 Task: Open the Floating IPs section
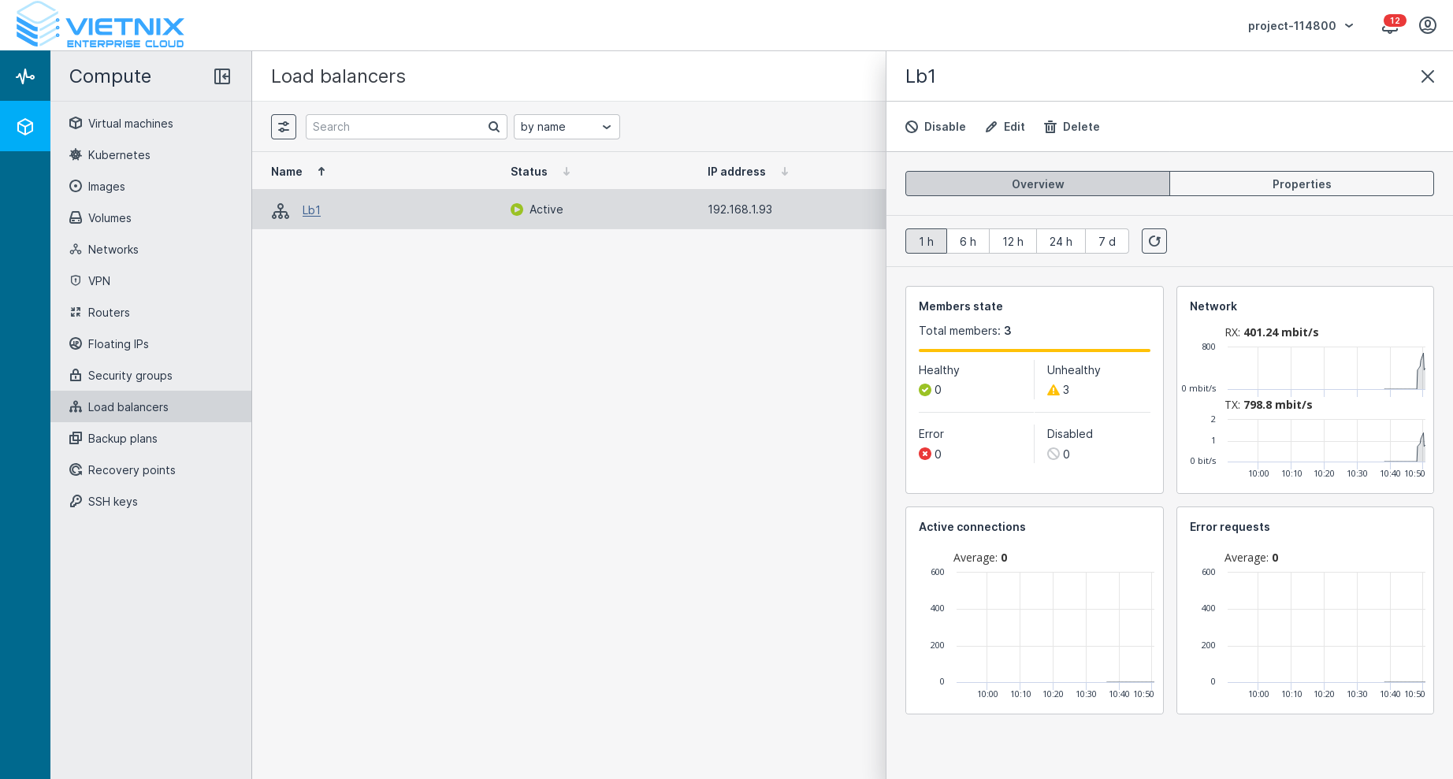[118, 344]
